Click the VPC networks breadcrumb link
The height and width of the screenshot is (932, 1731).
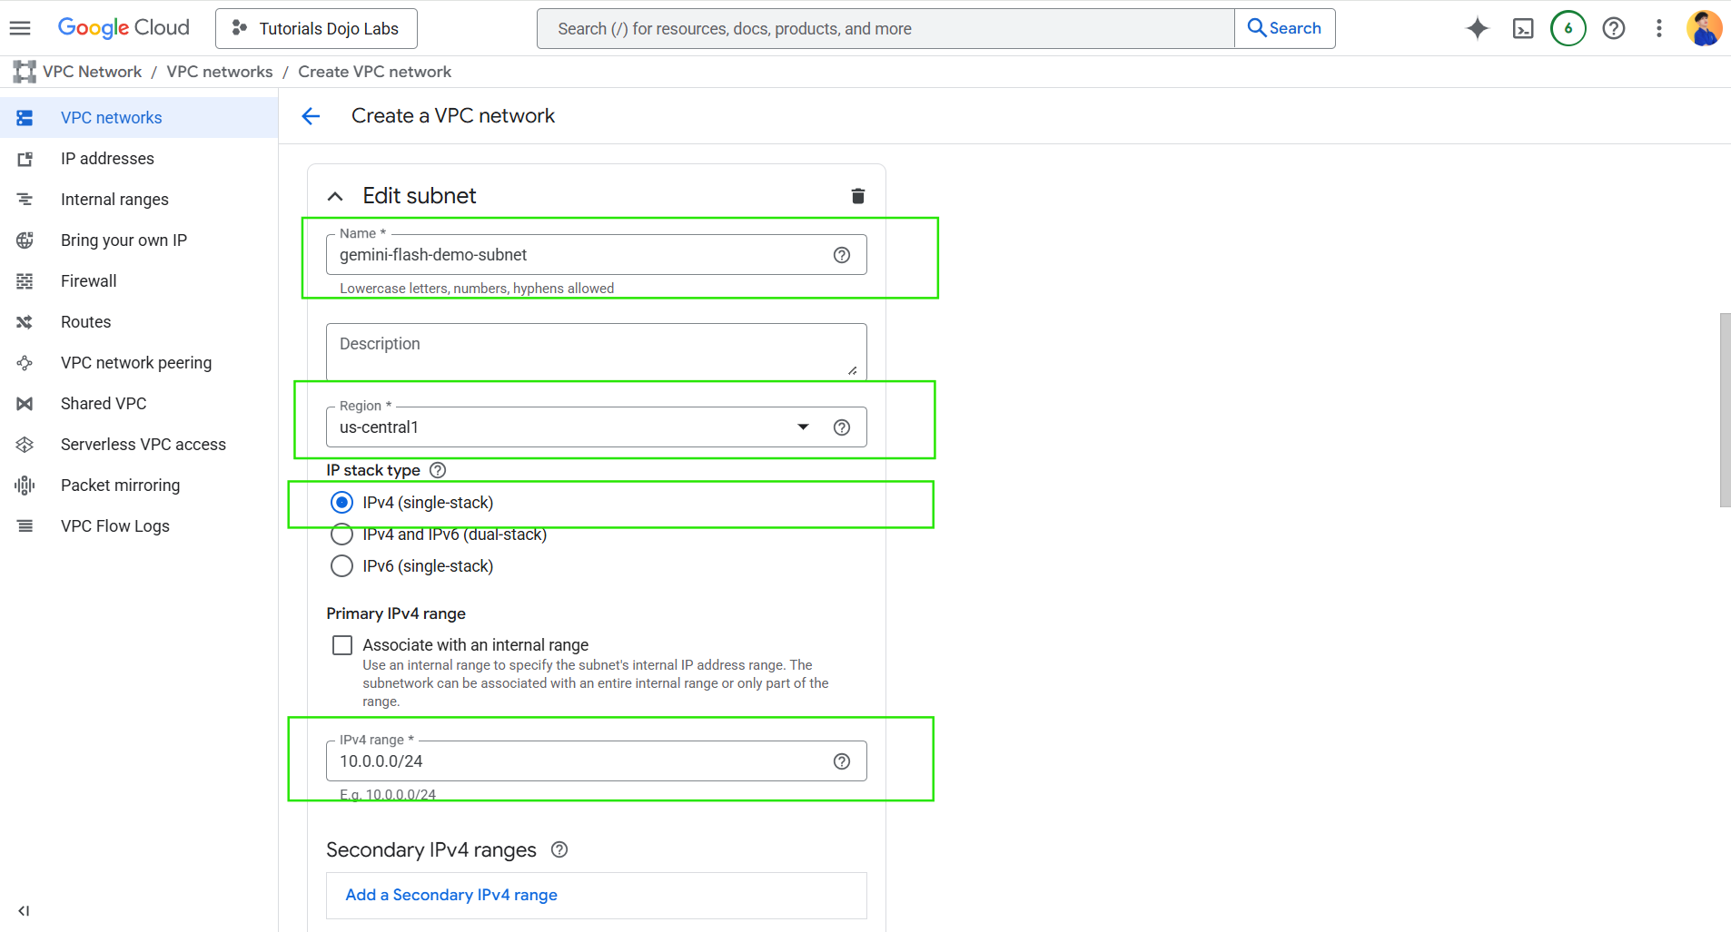[x=220, y=72]
